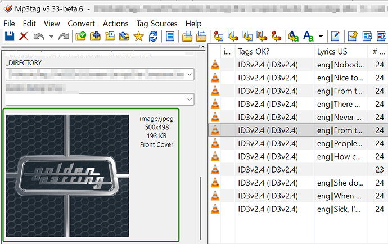Click Front Cover label beside cover art
The image size is (388, 244).
coord(156,144)
